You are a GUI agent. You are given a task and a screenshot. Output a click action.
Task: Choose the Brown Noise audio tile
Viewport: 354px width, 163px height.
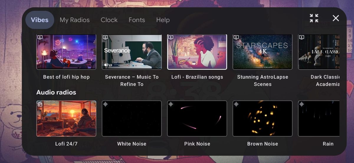coord(263,119)
